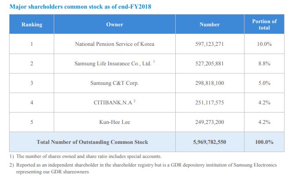
Task: Click the 8.8% portion cell
Action: click(264, 64)
